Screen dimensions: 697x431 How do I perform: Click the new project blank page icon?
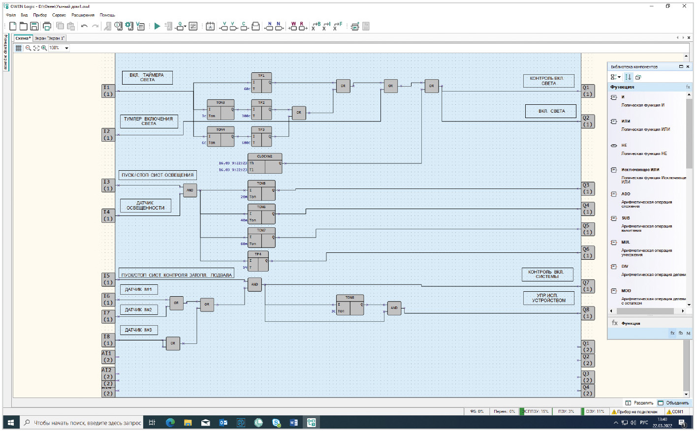click(x=13, y=26)
